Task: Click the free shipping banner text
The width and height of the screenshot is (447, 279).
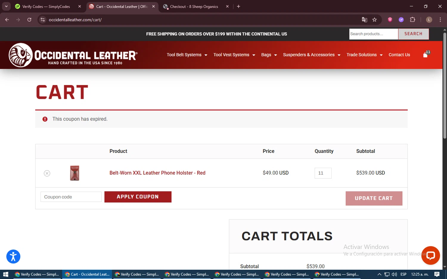Action: 216,34
